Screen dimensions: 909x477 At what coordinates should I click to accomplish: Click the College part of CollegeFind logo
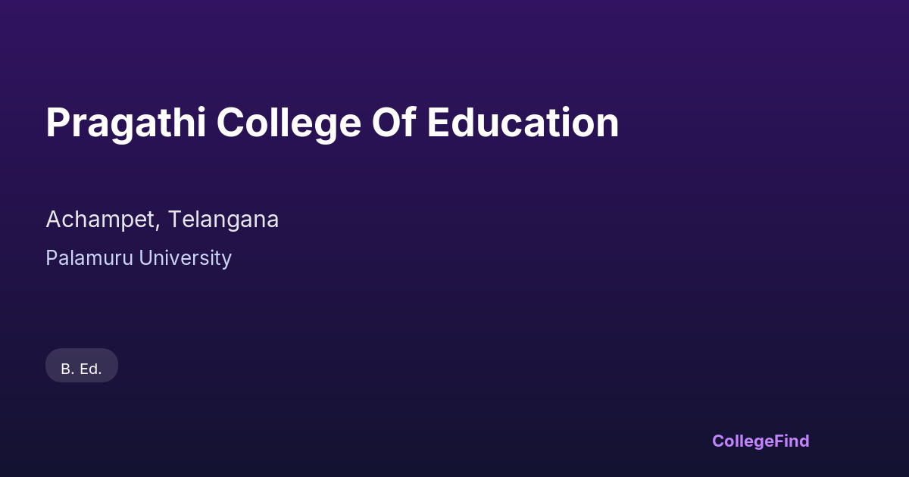coord(742,441)
